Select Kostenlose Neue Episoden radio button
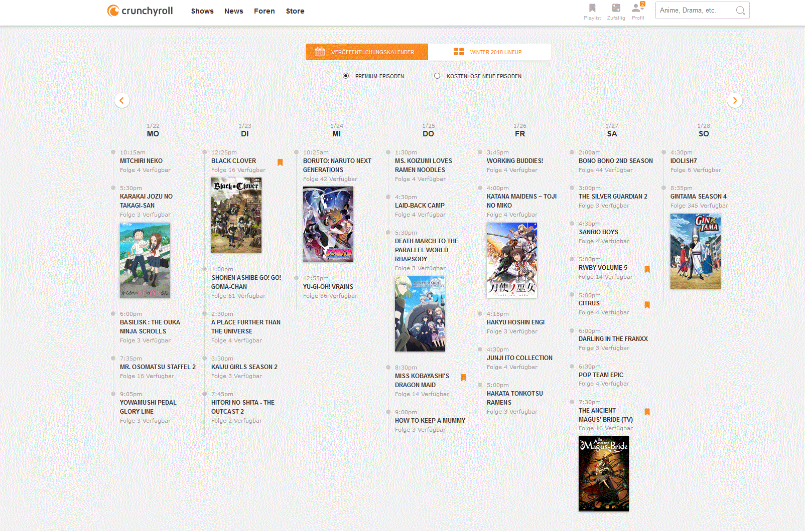The image size is (805, 531). tap(437, 76)
